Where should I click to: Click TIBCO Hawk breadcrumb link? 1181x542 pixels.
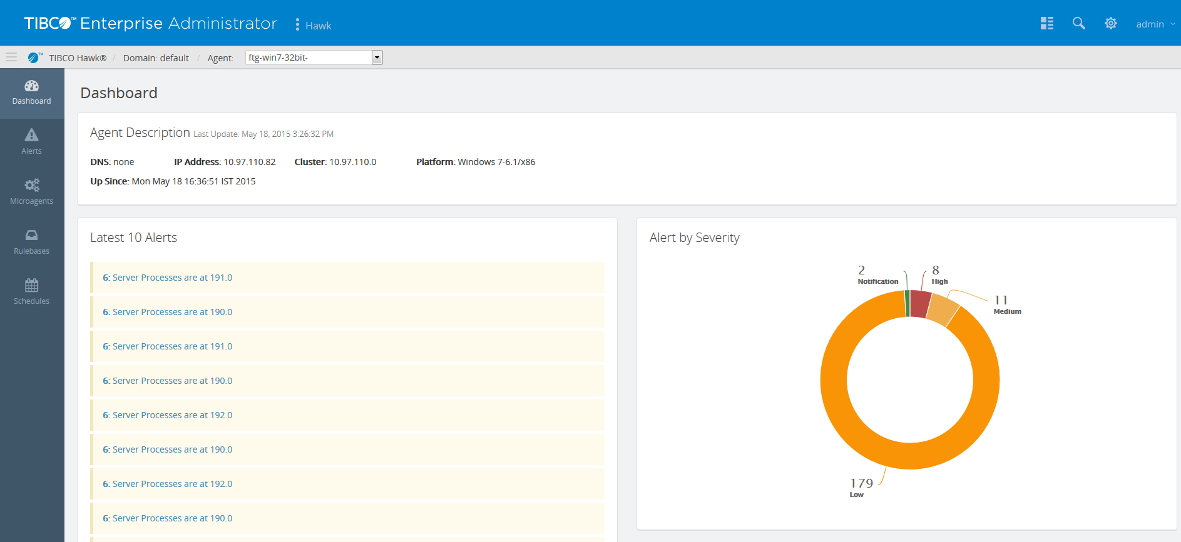click(x=78, y=58)
